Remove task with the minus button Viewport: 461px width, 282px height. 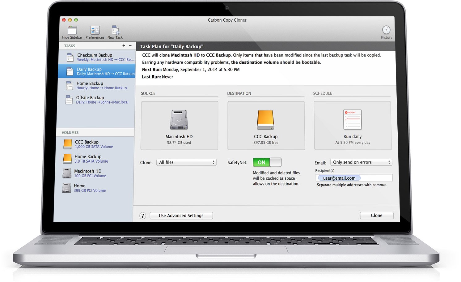[130, 45]
